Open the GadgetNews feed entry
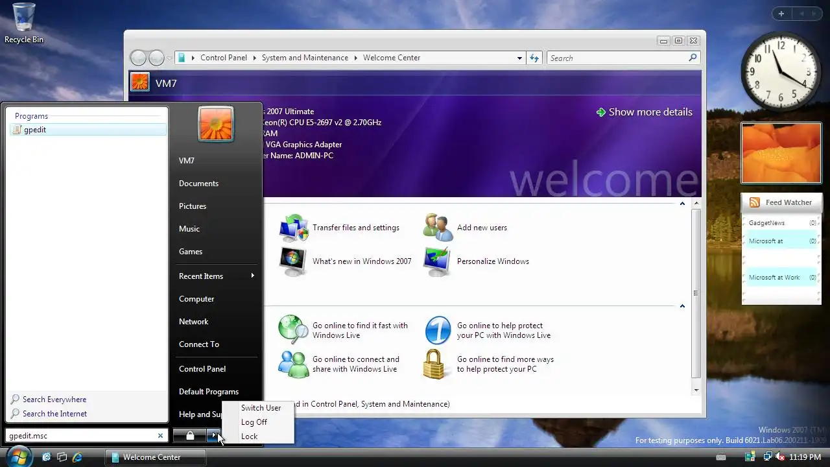 [x=781, y=223]
